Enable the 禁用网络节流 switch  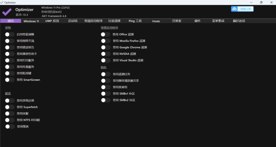(x=10, y=41)
